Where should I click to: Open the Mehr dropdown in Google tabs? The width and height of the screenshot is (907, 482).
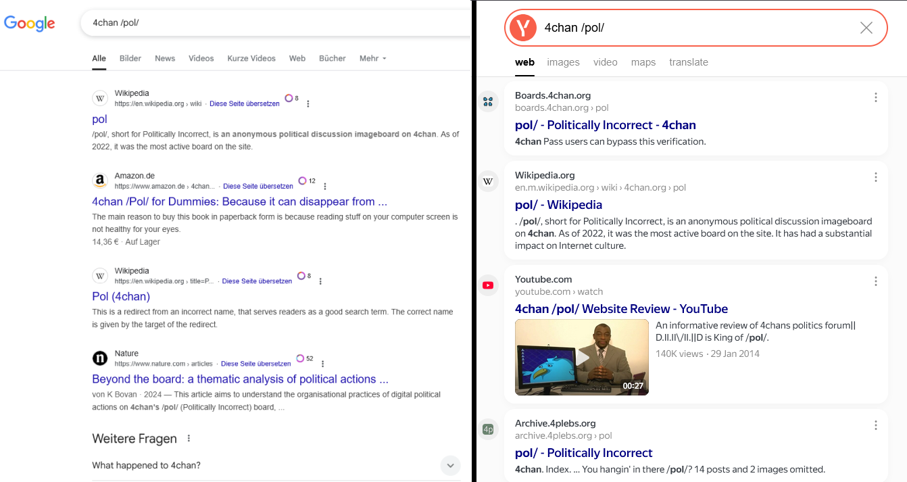[373, 58]
